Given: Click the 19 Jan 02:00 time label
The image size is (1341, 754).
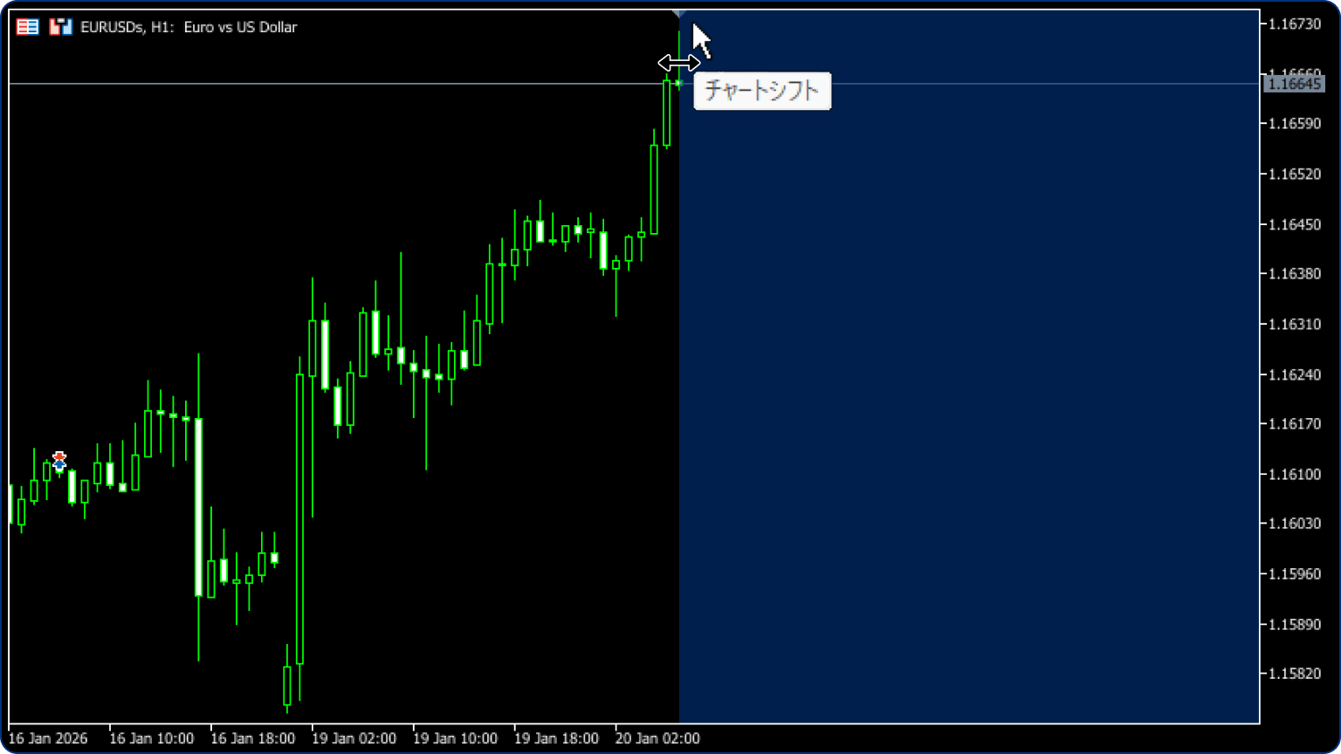Looking at the screenshot, I should pyautogui.click(x=354, y=738).
